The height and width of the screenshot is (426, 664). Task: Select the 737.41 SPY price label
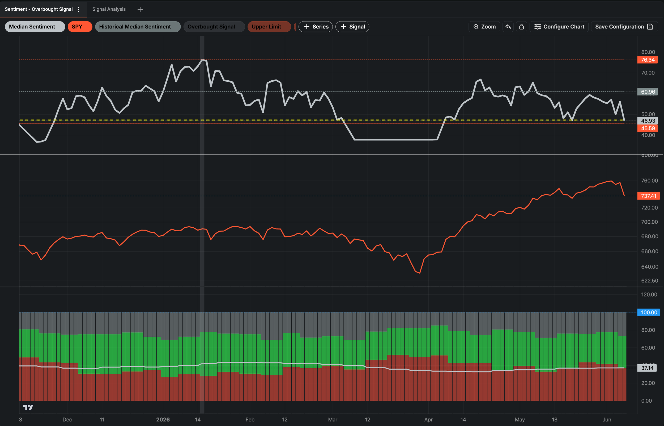(x=648, y=196)
